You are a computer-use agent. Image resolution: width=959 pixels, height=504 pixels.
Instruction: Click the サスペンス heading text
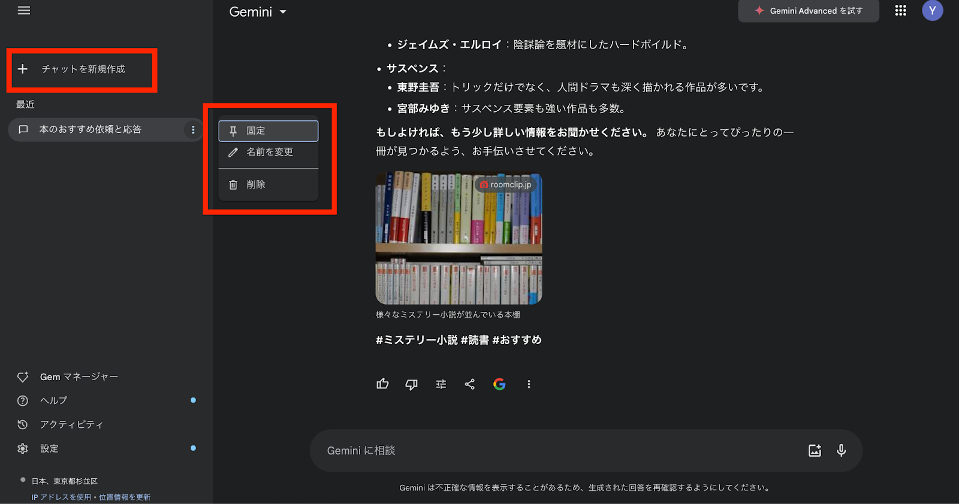click(412, 69)
